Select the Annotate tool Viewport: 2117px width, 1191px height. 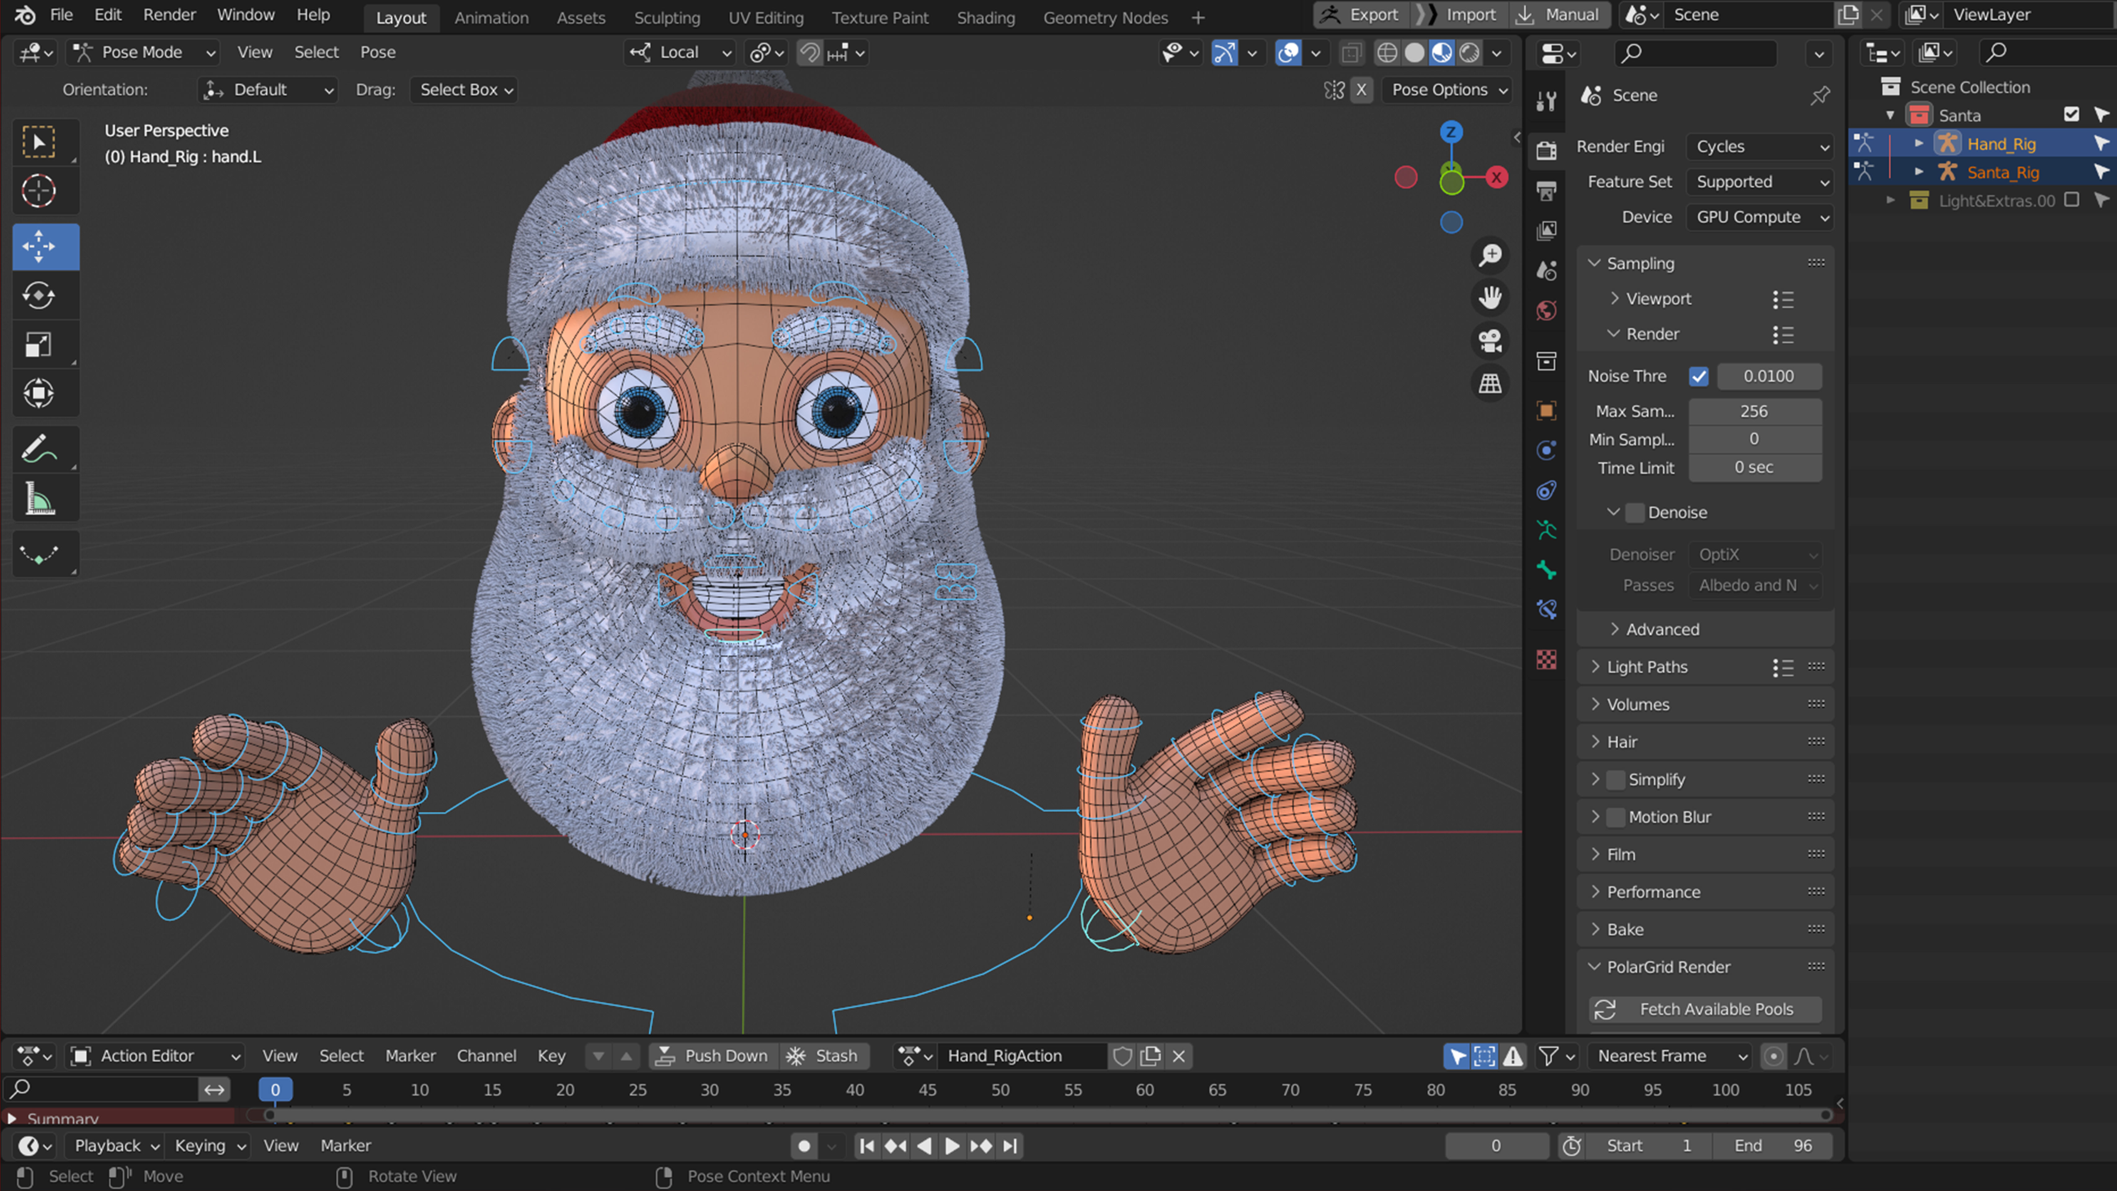(x=39, y=449)
